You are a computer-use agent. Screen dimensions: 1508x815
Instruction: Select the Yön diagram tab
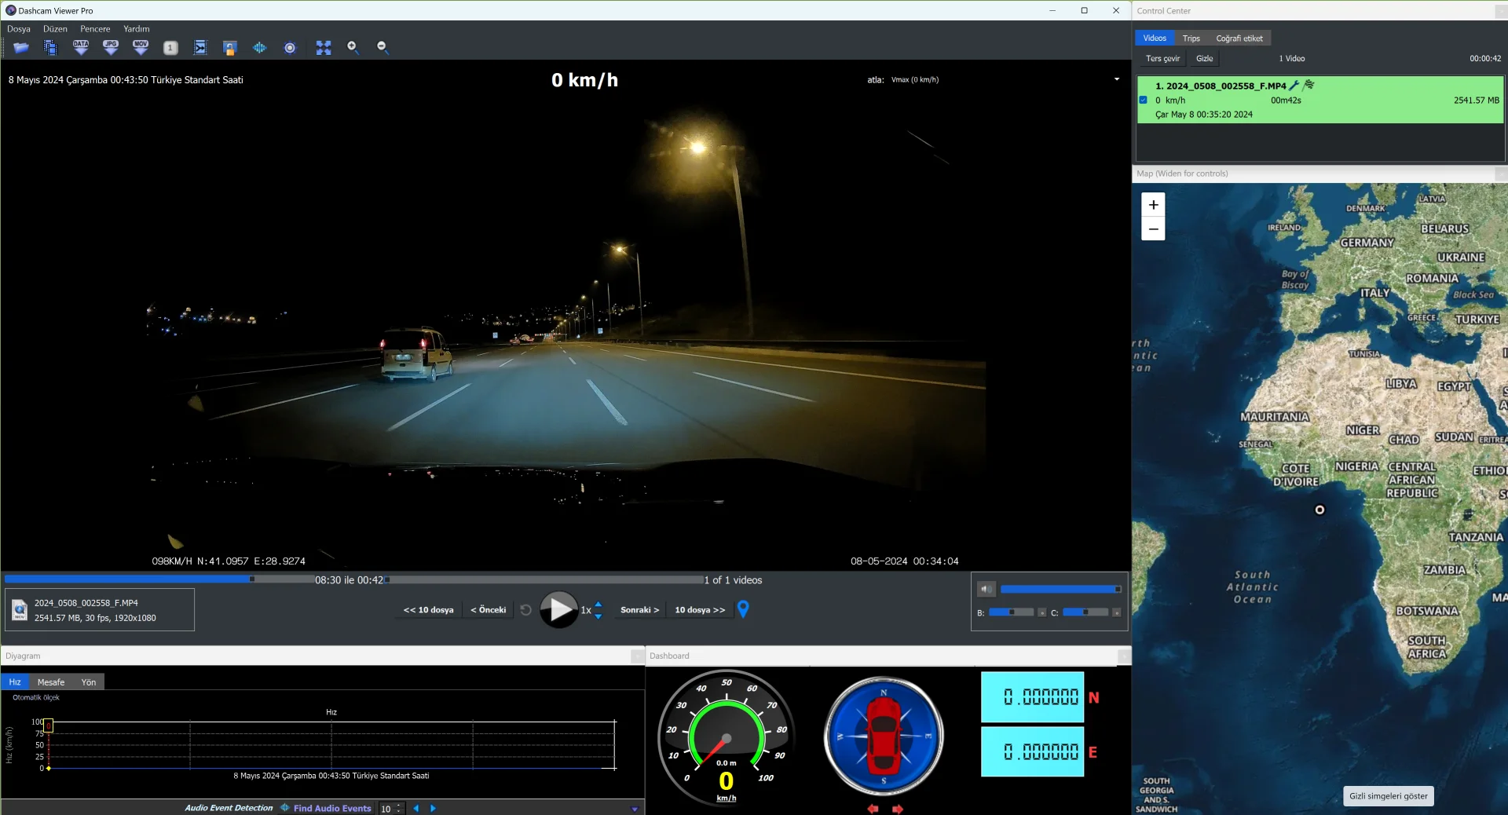click(x=89, y=682)
